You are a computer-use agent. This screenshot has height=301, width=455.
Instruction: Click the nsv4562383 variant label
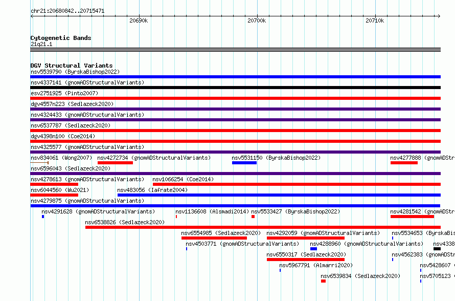click(x=423, y=254)
